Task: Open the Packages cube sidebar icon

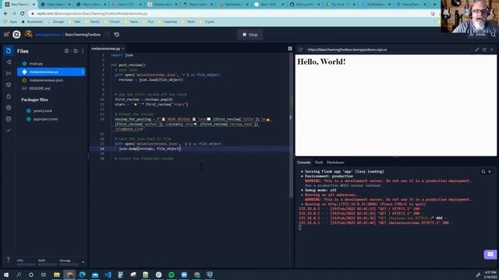Action: pyautogui.click(x=9, y=85)
